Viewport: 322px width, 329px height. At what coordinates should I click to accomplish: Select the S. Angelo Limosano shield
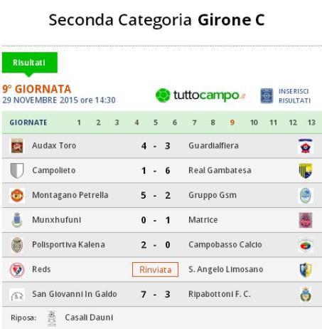(x=306, y=270)
